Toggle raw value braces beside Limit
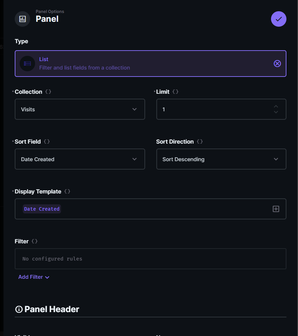This screenshot has width=298, height=336. 176,92
